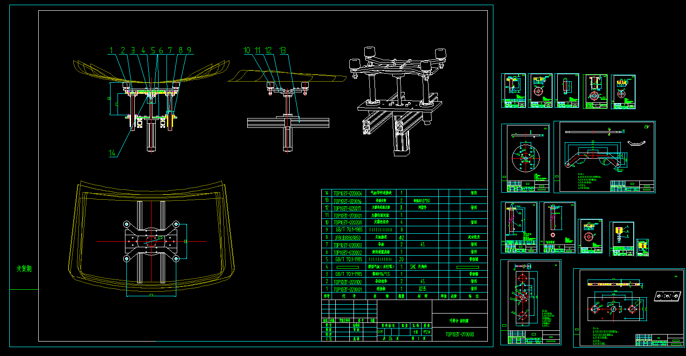Click part code TOP1037-020002 in parts list

(347, 252)
